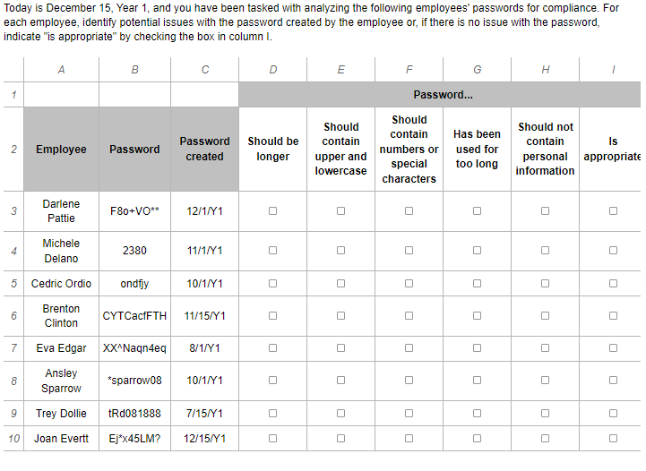Check 'Should contain upper and lowercase' for Michele Delano
The width and height of the screenshot is (646, 471).
pos(340,251)
